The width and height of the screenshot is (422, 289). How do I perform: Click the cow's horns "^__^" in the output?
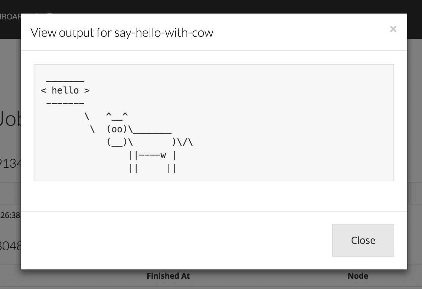117,115
